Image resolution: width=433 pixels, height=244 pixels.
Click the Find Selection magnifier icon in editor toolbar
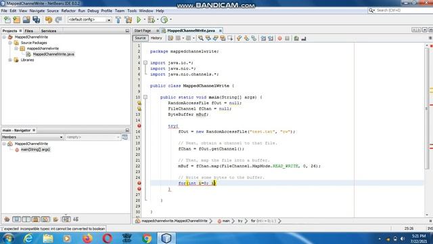pyautogui.click(x=201, y=38)
